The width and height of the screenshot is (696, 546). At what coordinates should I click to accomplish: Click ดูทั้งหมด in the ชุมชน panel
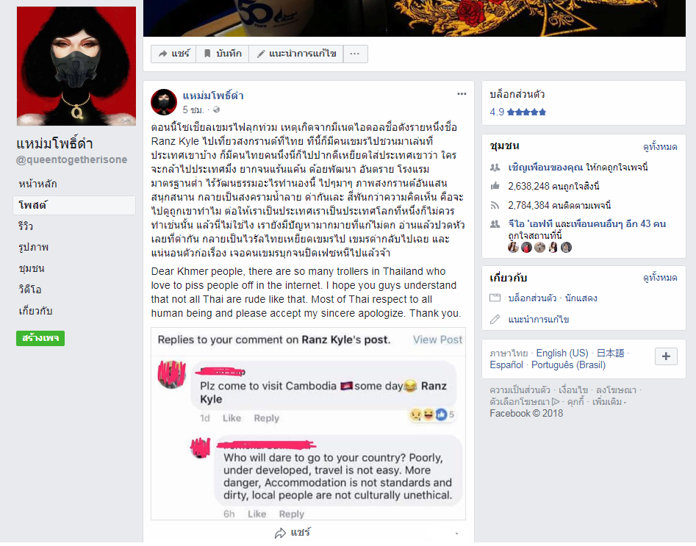pyautogui.click(x=660, y=147)
